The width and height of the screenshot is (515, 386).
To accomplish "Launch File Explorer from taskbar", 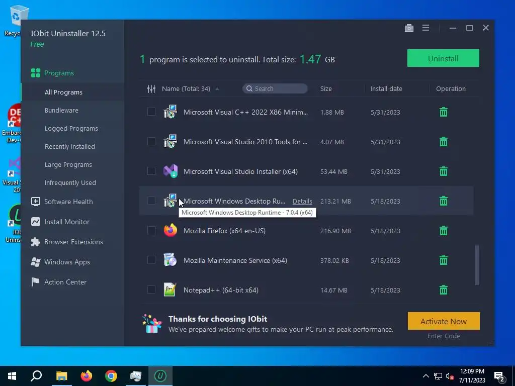I will click(x=61, y=376).
